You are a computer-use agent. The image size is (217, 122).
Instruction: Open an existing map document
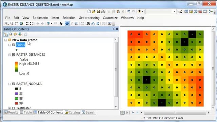click(94, 12)
